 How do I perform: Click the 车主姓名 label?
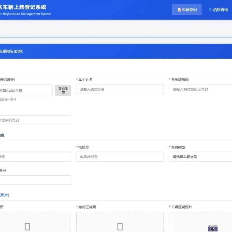tap(85, 80)
